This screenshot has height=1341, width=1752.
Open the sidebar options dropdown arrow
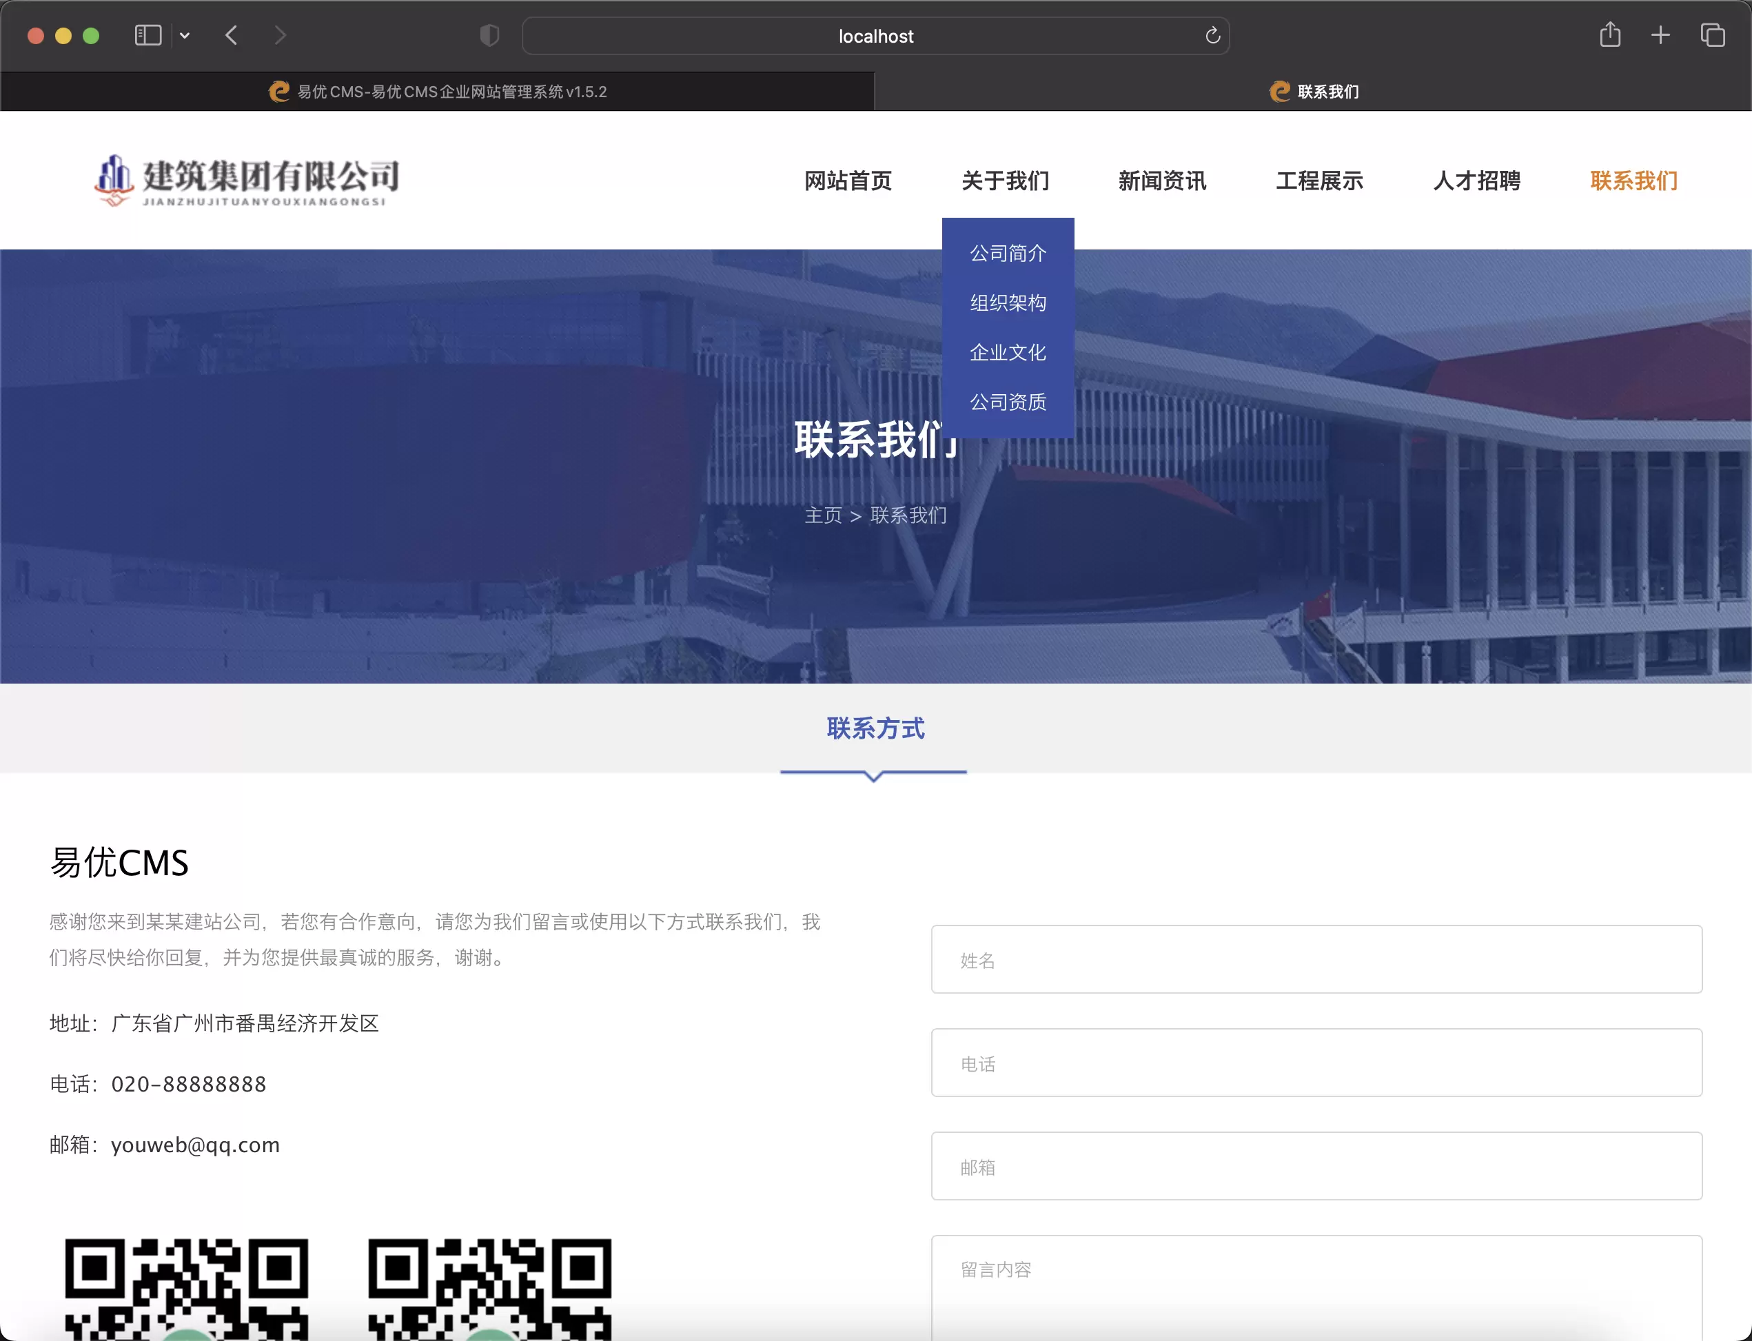(185, 35)
